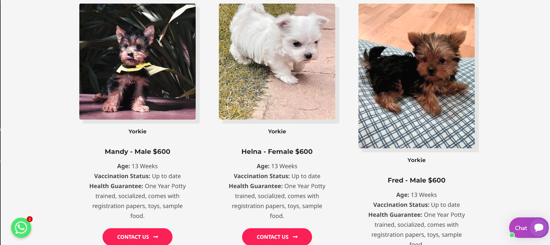Image resolution: width=550 pixels, height=245 pixels.
Task: Click the Yorkie breed label under Fred's photo
Action: click(x=417, y=160)
